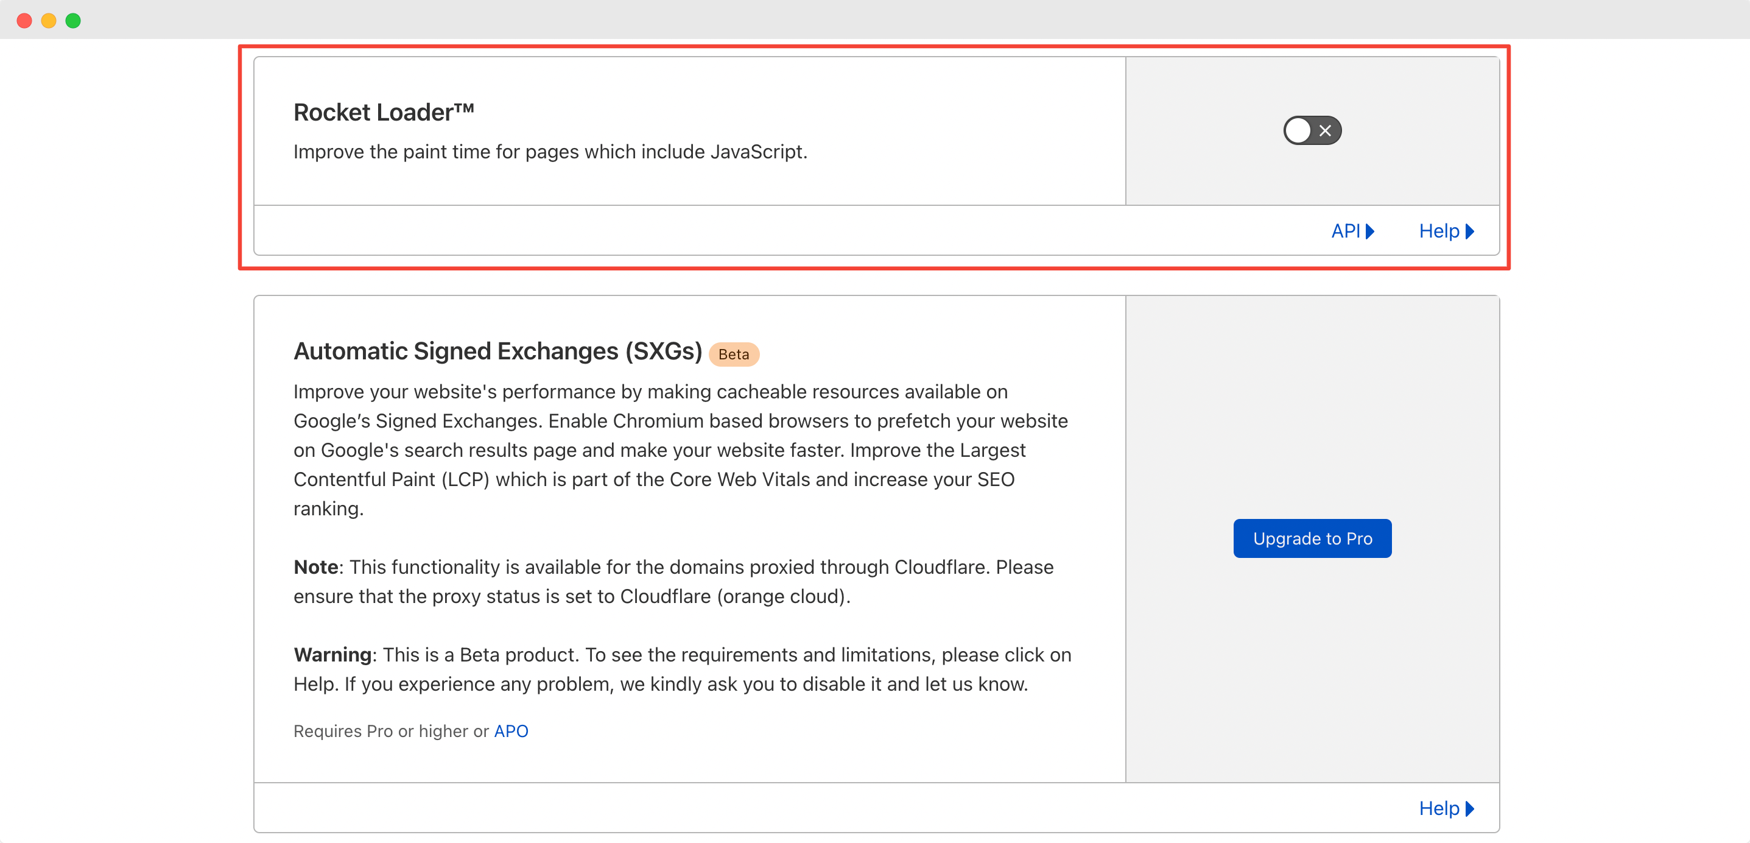Click the bold Note label text

coord(316,567)
